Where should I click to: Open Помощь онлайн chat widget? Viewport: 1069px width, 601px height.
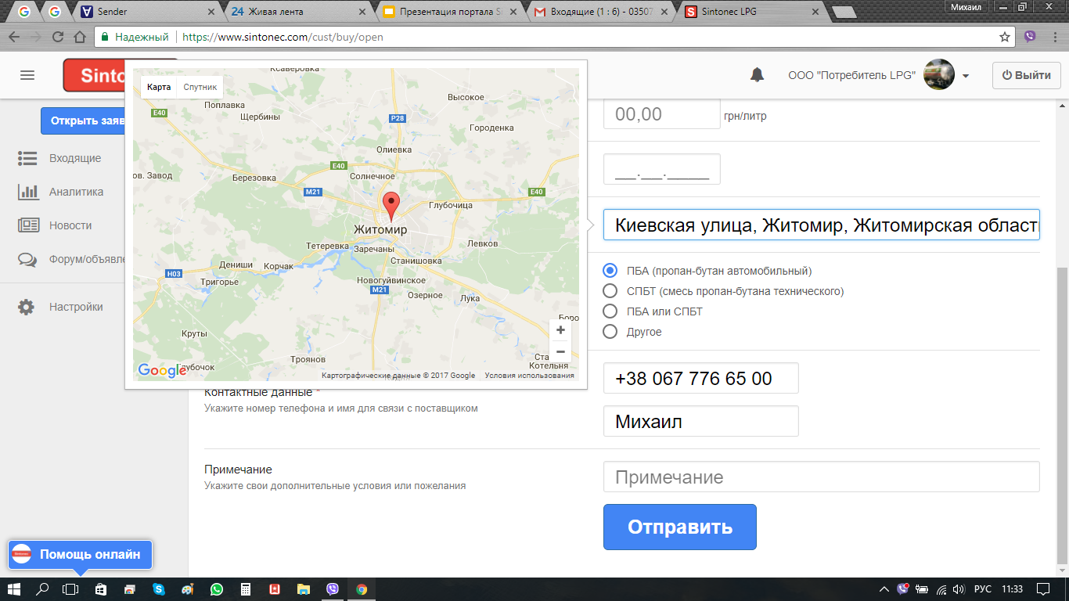click(81, 554)
